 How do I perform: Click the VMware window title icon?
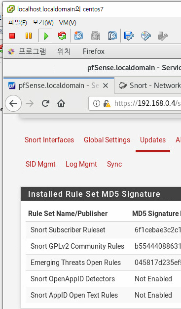pos(11,9)
